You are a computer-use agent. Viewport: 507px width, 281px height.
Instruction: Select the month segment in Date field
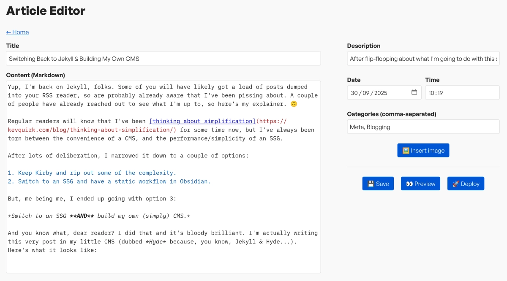(x=366, y=93)
